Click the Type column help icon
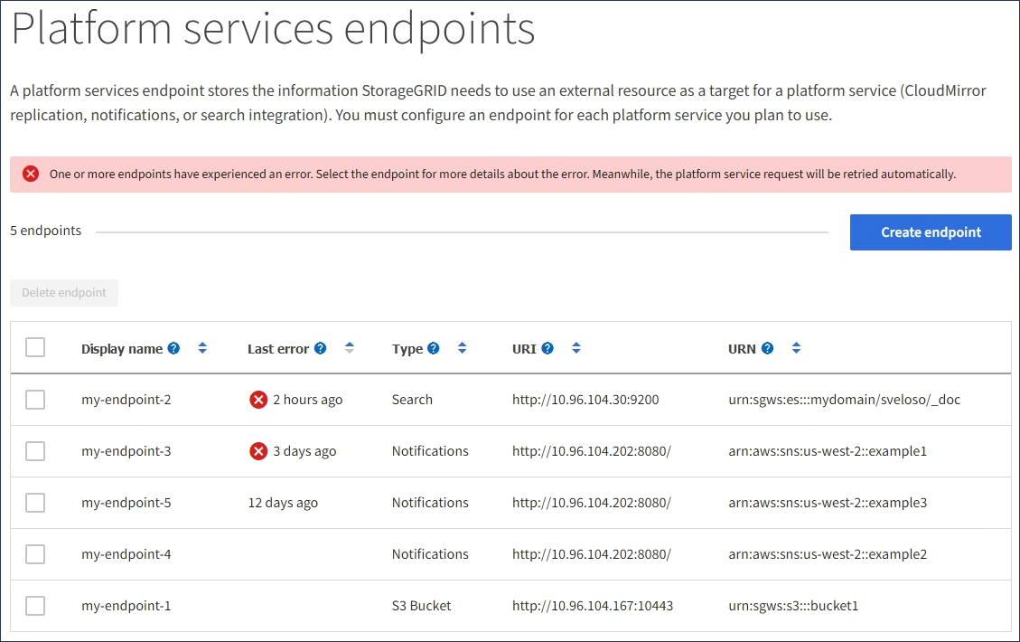The width and height of the screenshot is (1020, 642). [x=434, y=348]
